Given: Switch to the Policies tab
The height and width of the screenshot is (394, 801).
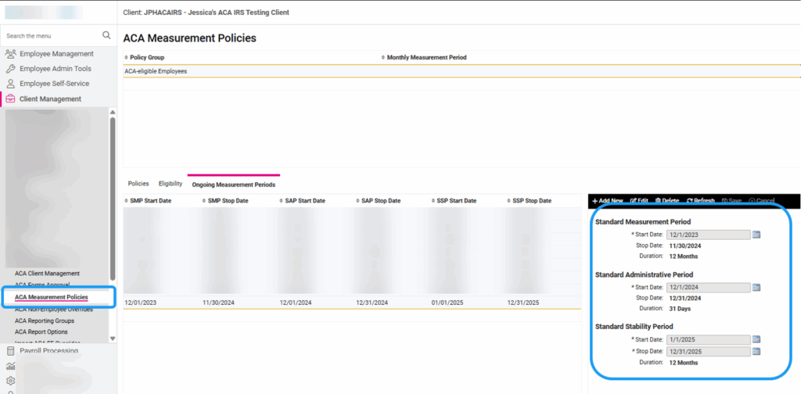Looking at the screenshot, I should (x=138, y=184).
